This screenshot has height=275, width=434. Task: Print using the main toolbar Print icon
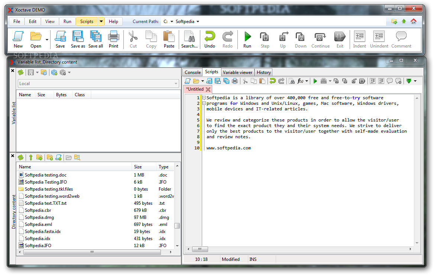tap(113, 36)
